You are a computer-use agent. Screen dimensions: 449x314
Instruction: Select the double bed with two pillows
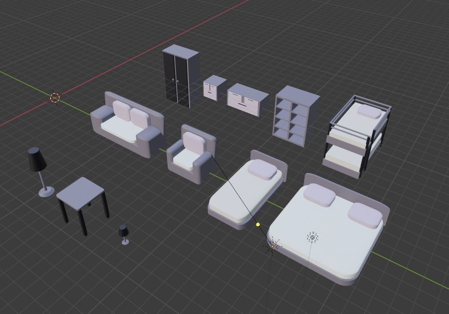click(x=329, y=230)
